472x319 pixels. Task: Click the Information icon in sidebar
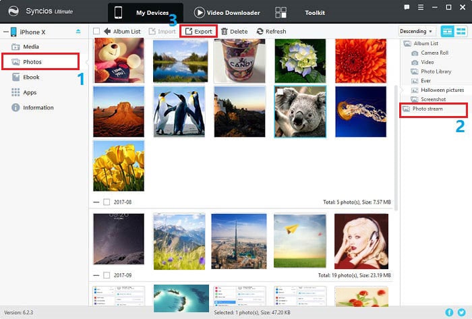click(16, 107)
